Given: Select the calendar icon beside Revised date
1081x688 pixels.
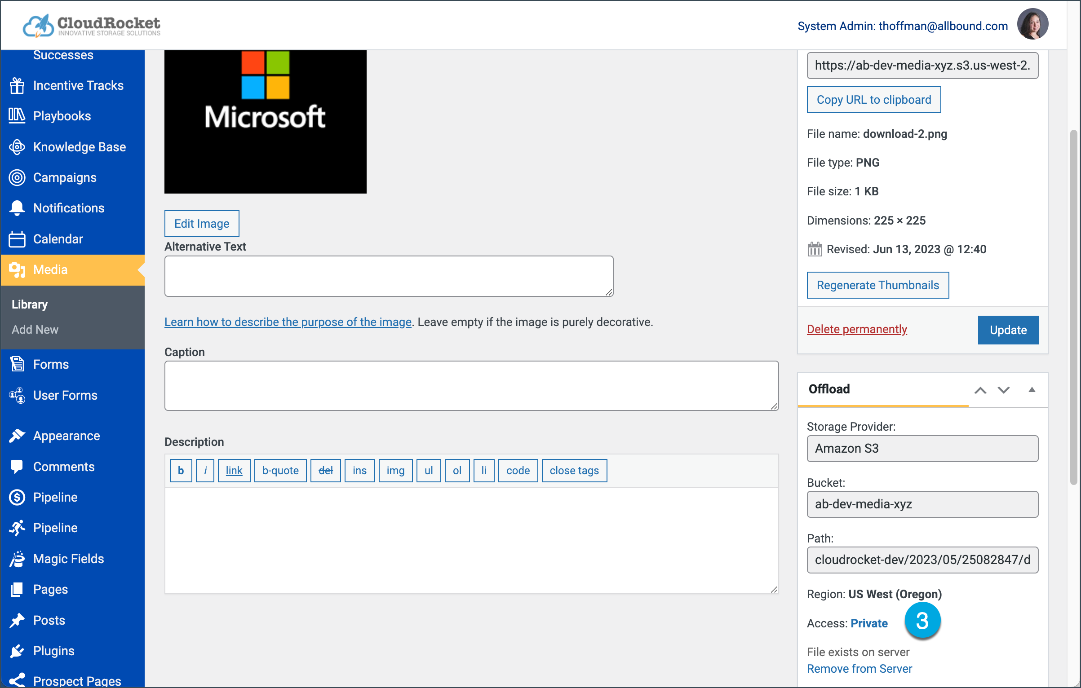Looking at the screenshot, I should tap(815, 249).
